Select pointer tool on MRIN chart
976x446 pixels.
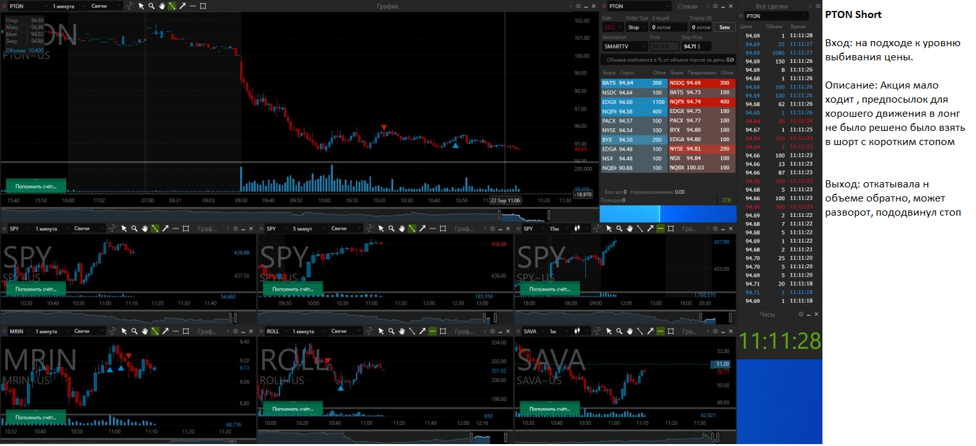(x=124, y=331)
